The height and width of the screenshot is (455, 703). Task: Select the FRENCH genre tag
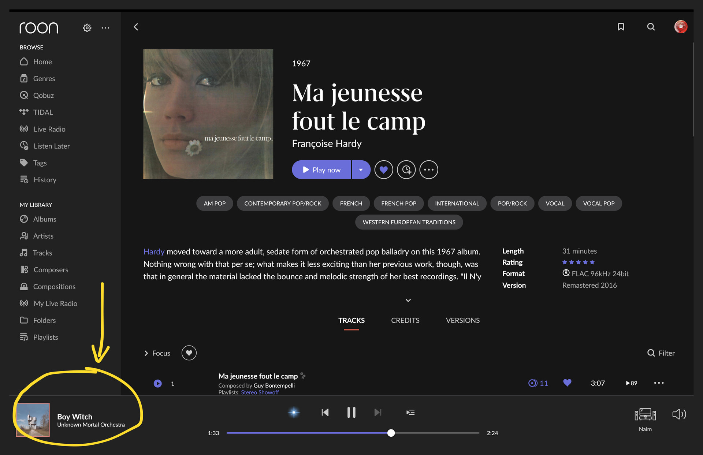tap(351, 204)
